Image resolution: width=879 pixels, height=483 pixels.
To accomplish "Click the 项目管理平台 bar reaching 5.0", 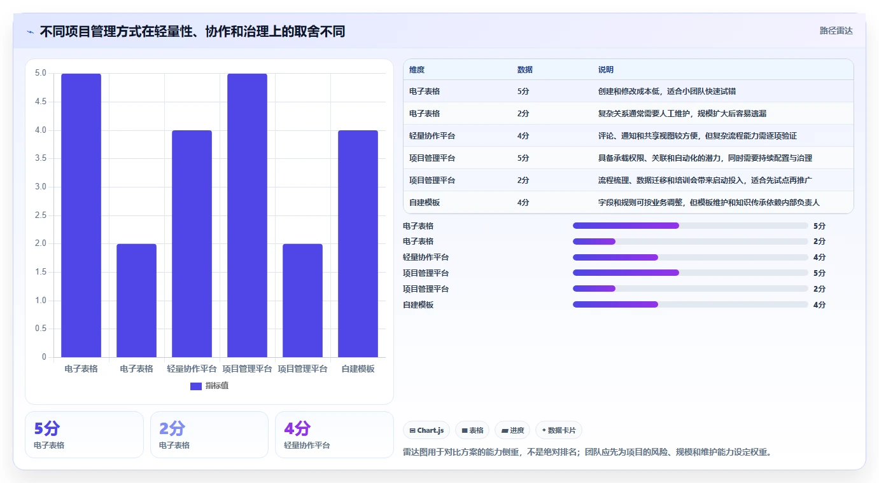I will coord(247,215).
